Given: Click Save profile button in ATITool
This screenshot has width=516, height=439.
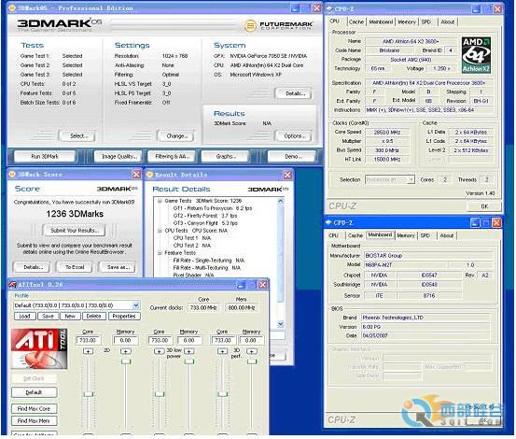Looking at the screenshot, I should coord(48,316).
